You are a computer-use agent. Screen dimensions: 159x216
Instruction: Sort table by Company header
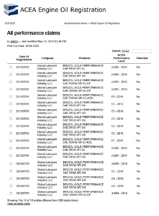coord(47,58)
